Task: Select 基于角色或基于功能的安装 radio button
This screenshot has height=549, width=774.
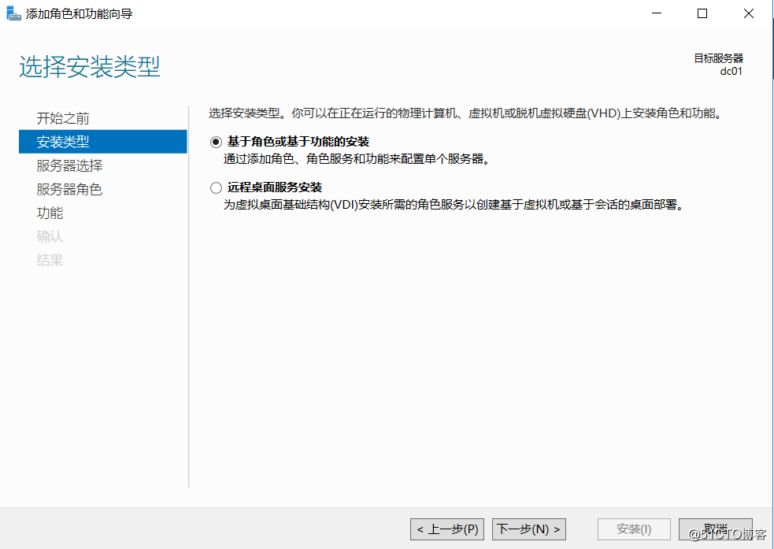Action: [216, 143]
